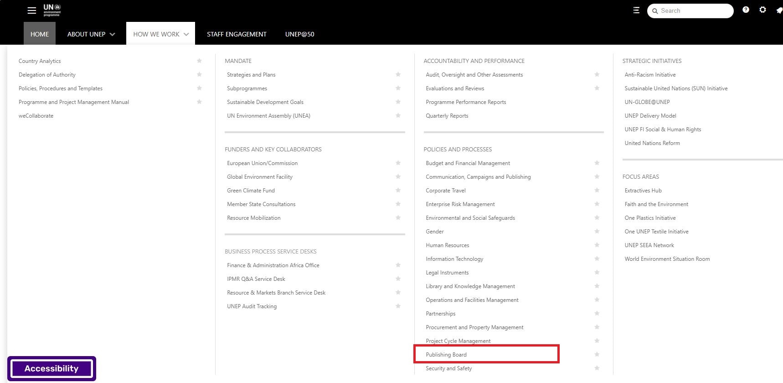Toggle star for Policies, Procedures and Templates
The image size is (783, 383).
(199, 88)
